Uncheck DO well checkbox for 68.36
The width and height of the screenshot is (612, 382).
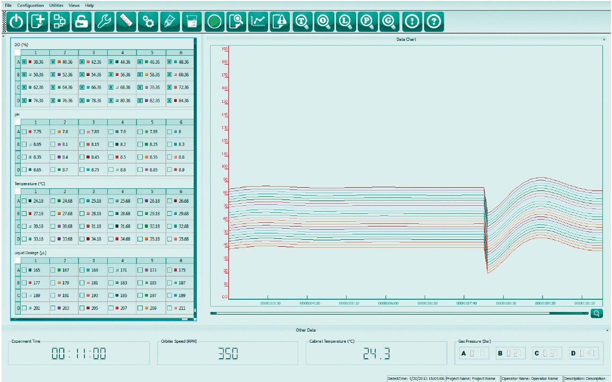[111, 88]
